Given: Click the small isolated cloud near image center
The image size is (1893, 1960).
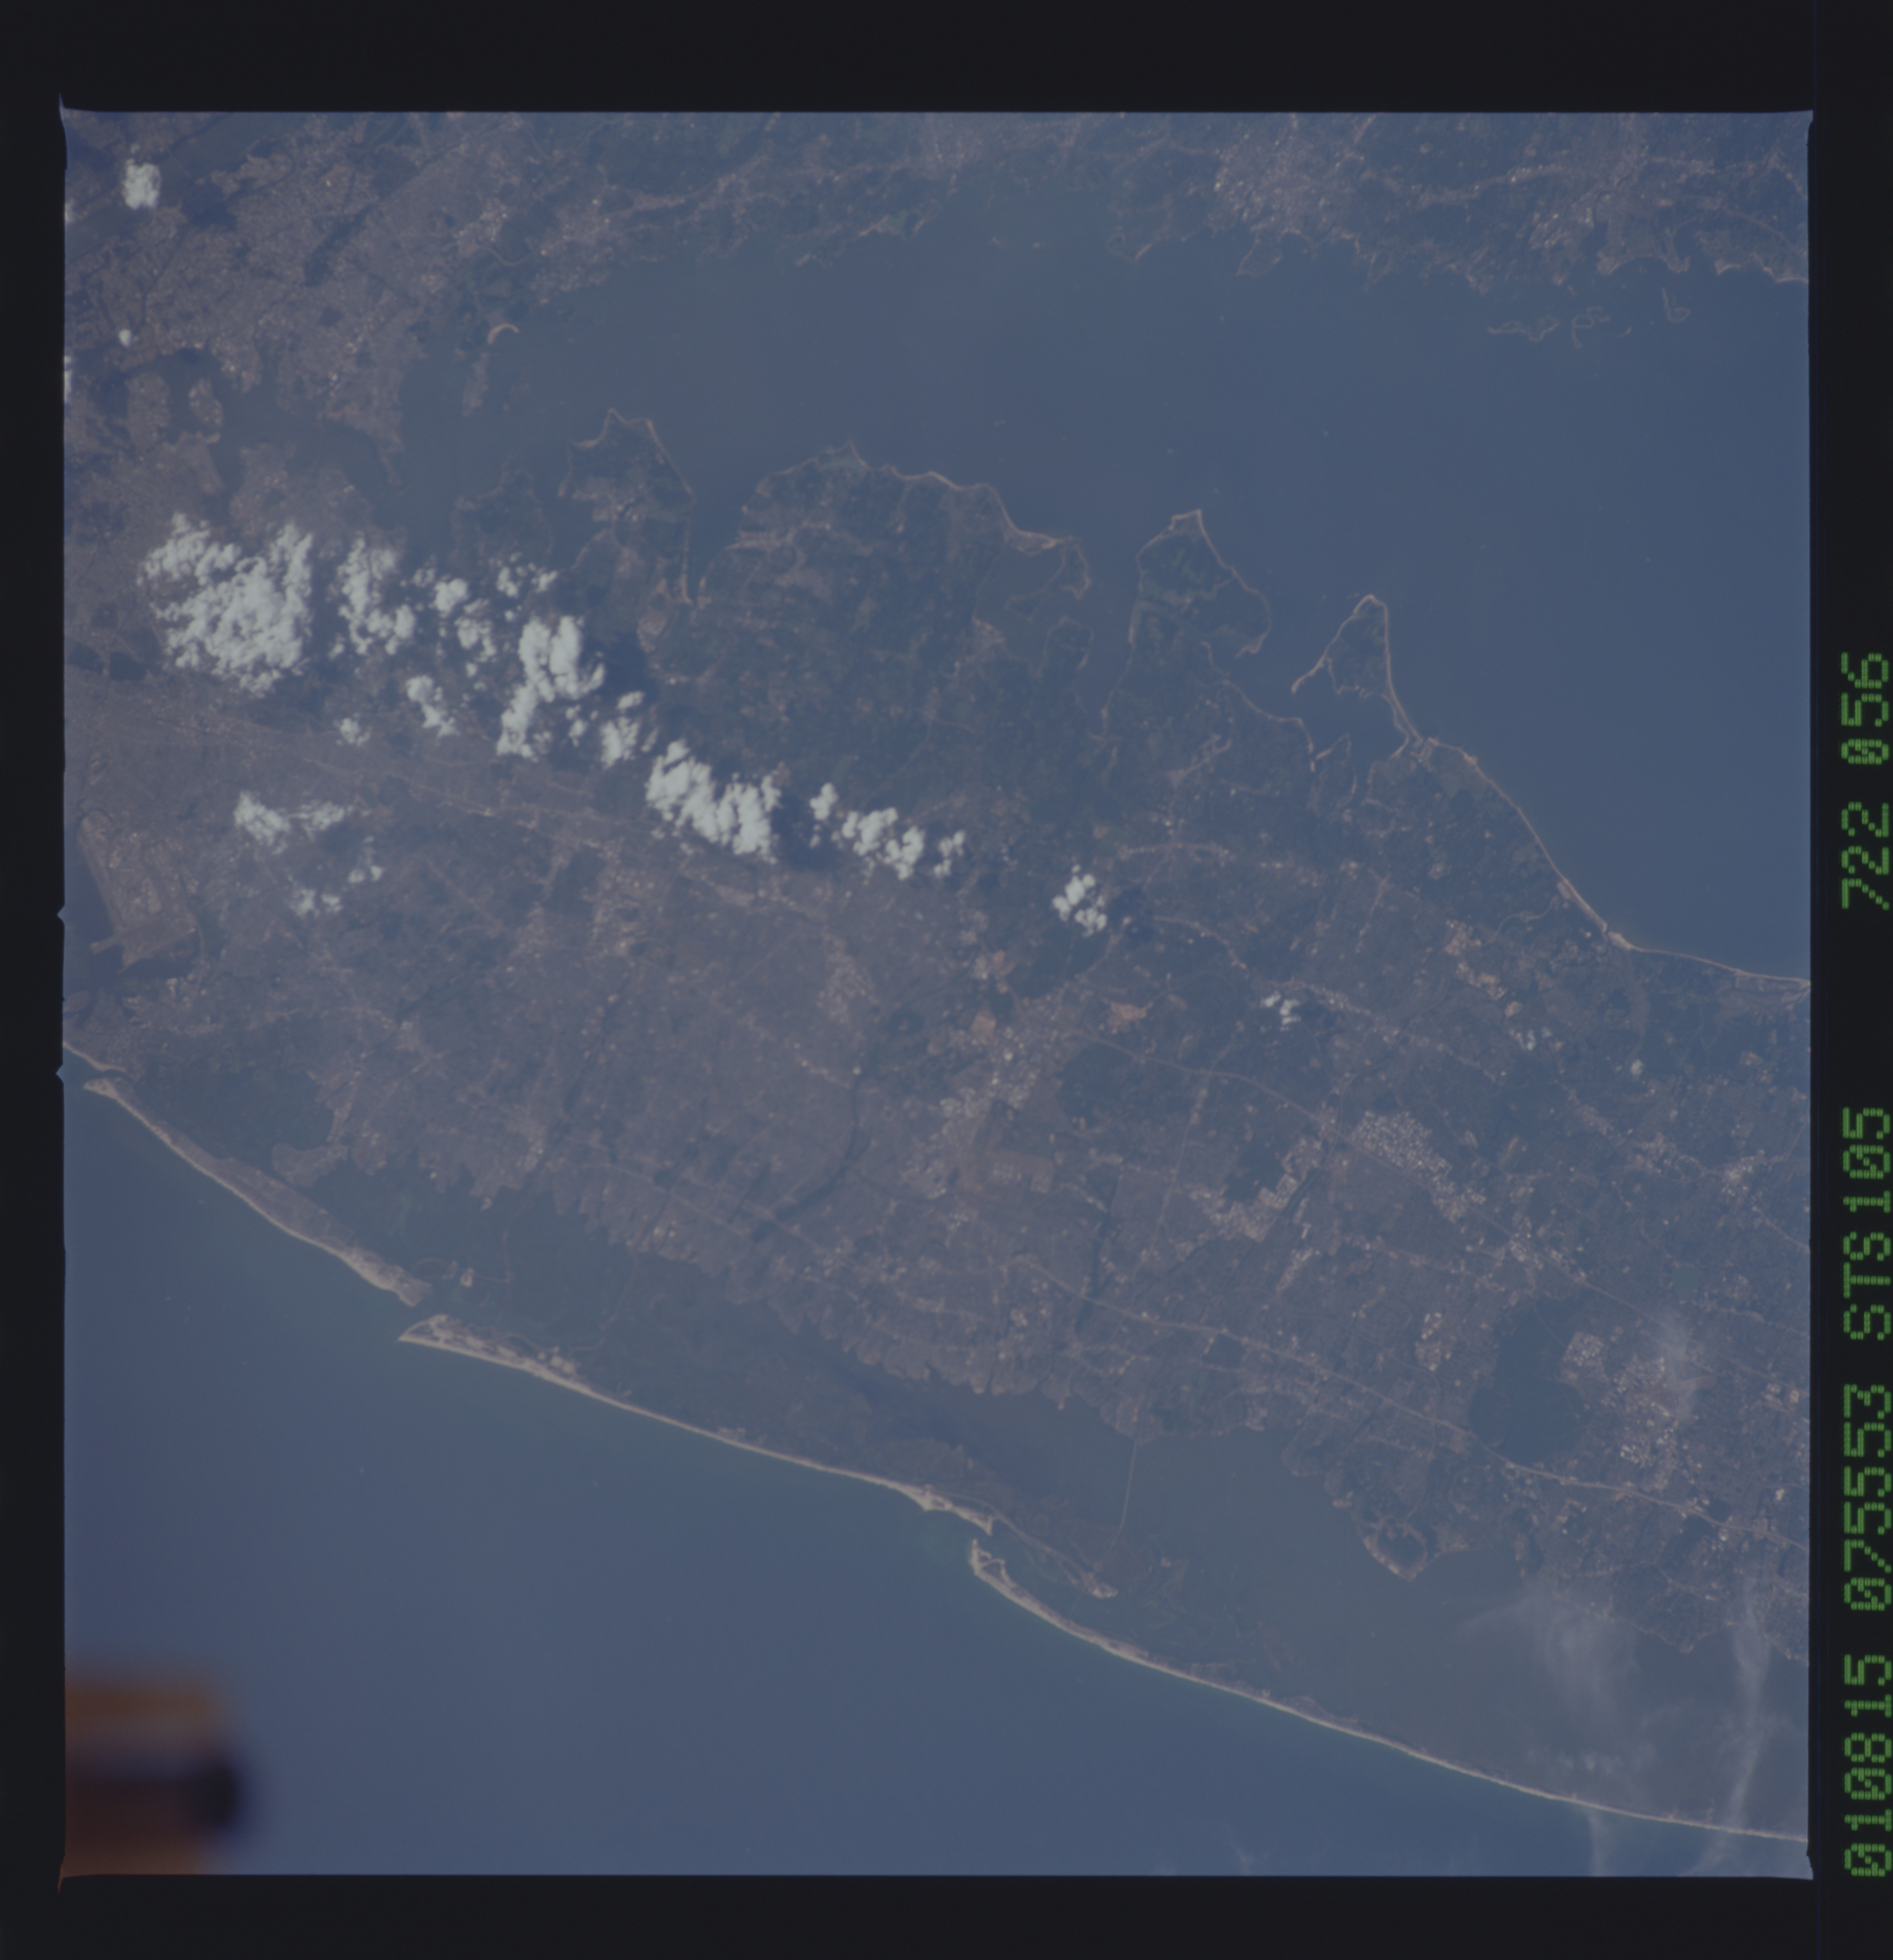Looking at the screenshot, I should pos(1079,900).
